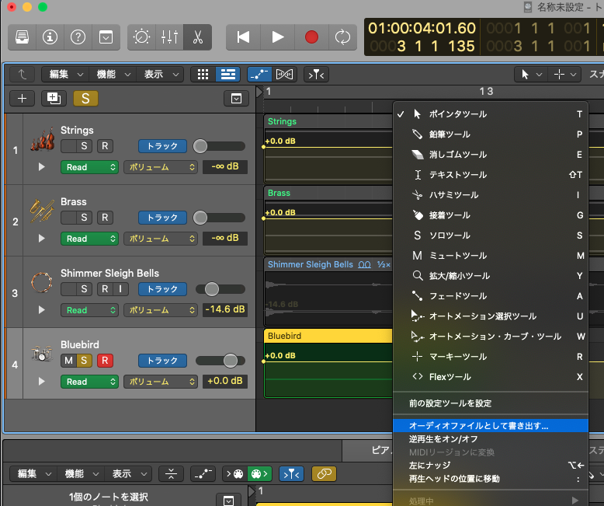
Task: Click Bluebird トラック button
Action: pyautogui.click(x=162, y=361)
